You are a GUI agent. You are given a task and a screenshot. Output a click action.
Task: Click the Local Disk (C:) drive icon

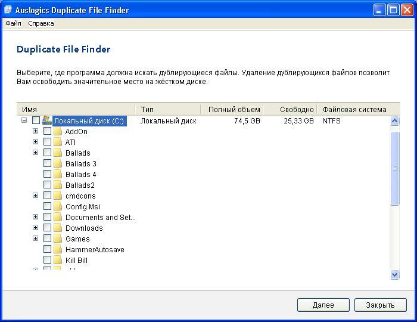(x=47, y=120)
